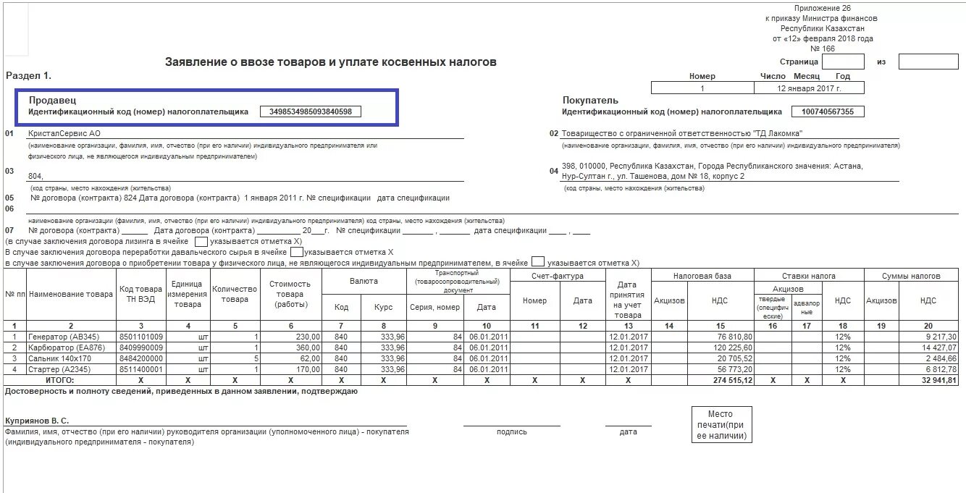Click buyer name 'ТД Лакомка' line
Image resolution: width=966 pixels, height=493 pixels.
pyautogui.click(x=683, y=133)
